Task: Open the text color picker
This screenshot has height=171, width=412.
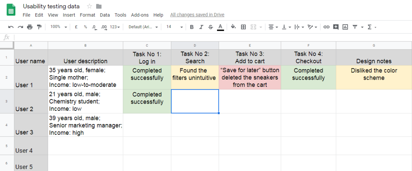Action: [220, 27]
